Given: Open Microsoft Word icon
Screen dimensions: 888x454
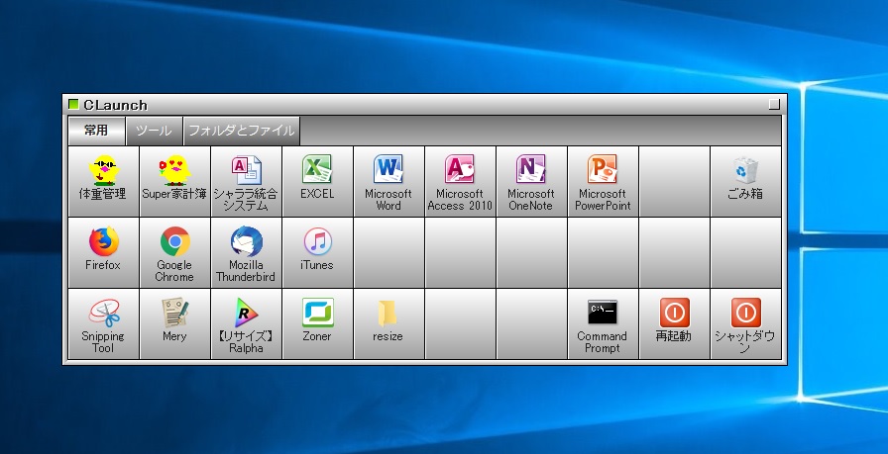Looking at the screenshot, I should click(x=388, y=180).
